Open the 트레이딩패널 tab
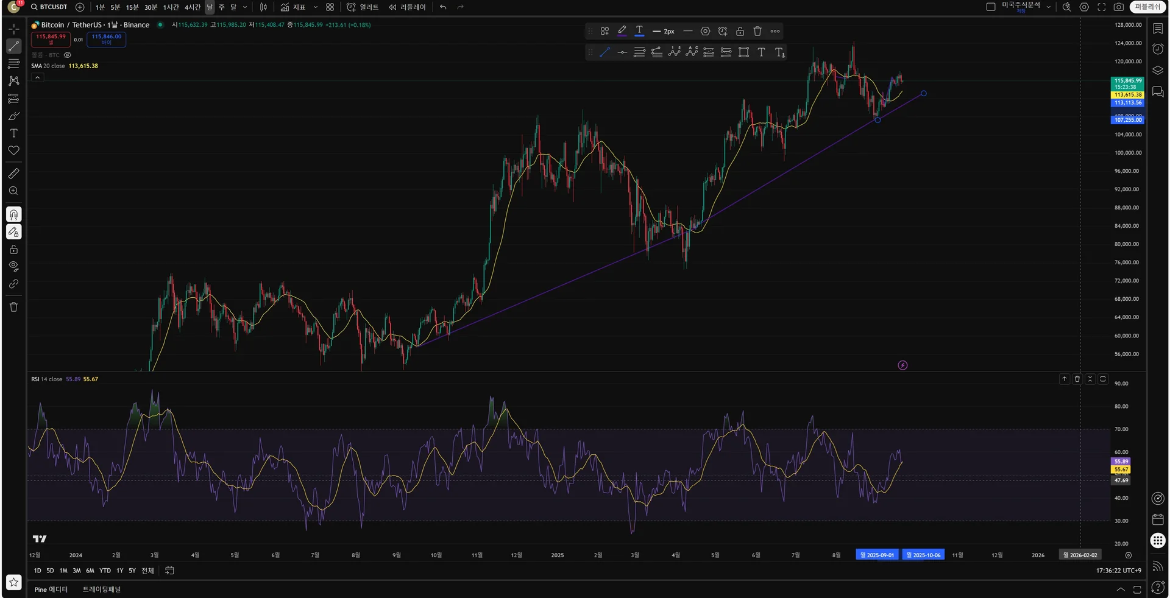The height and width of the screenshot is (598, 1170). [x=102, y=589]
